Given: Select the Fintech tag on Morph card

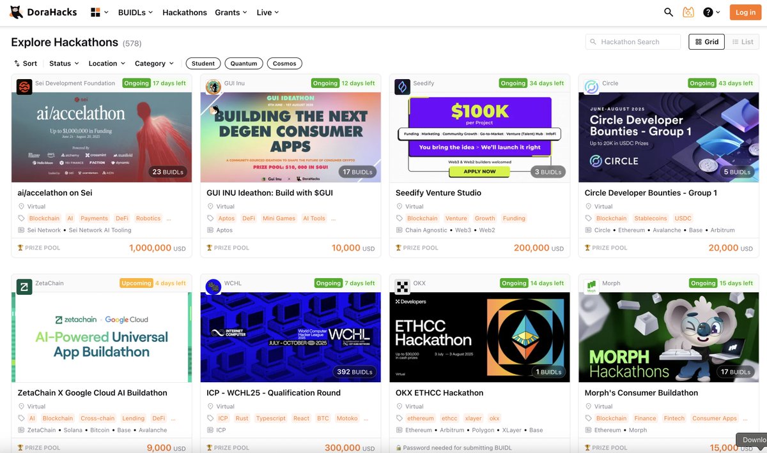Looking at the screenshot, I should (674, 419).
